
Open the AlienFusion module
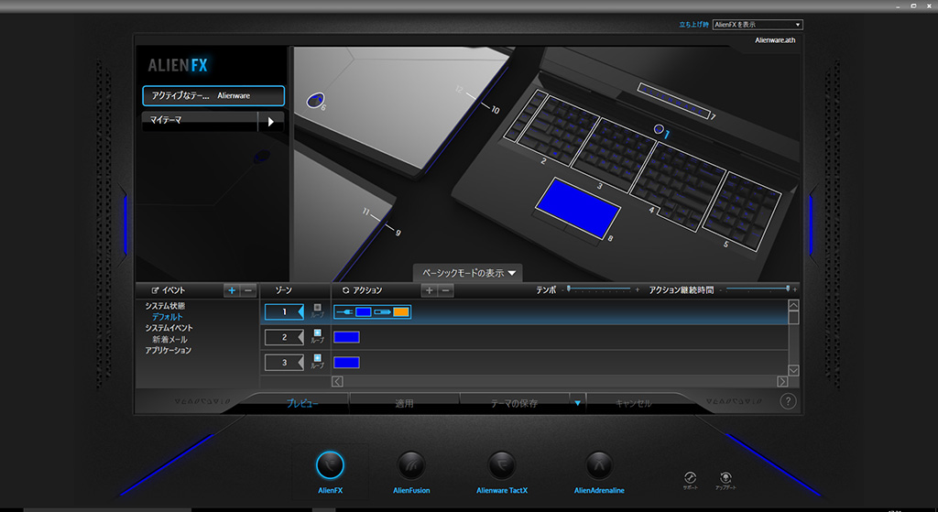(x=411, y=465)
